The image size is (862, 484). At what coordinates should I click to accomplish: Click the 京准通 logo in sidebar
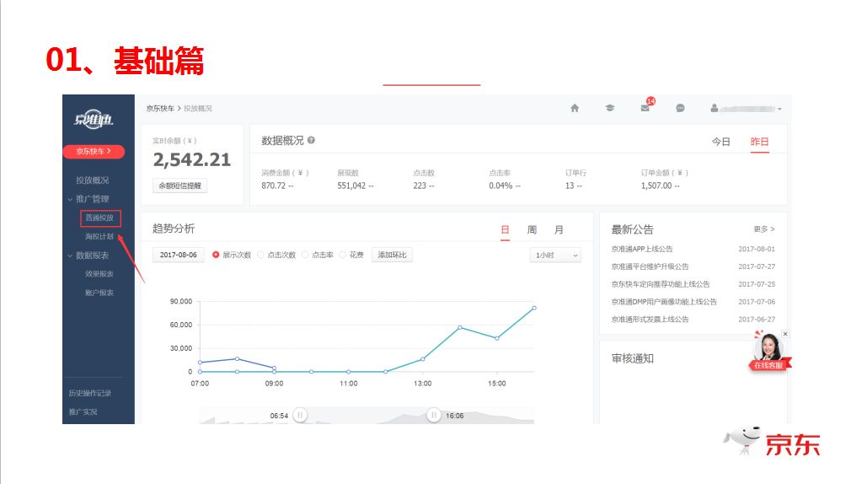point(94,119)
